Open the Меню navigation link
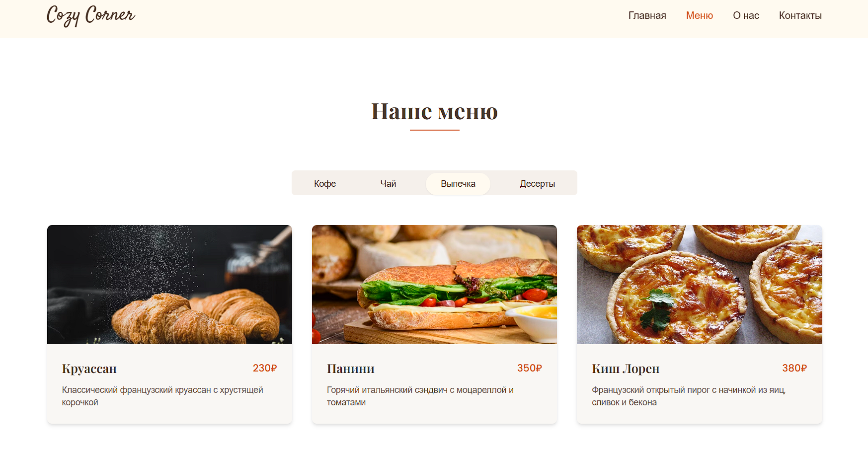868x452 pixels. 699,15
